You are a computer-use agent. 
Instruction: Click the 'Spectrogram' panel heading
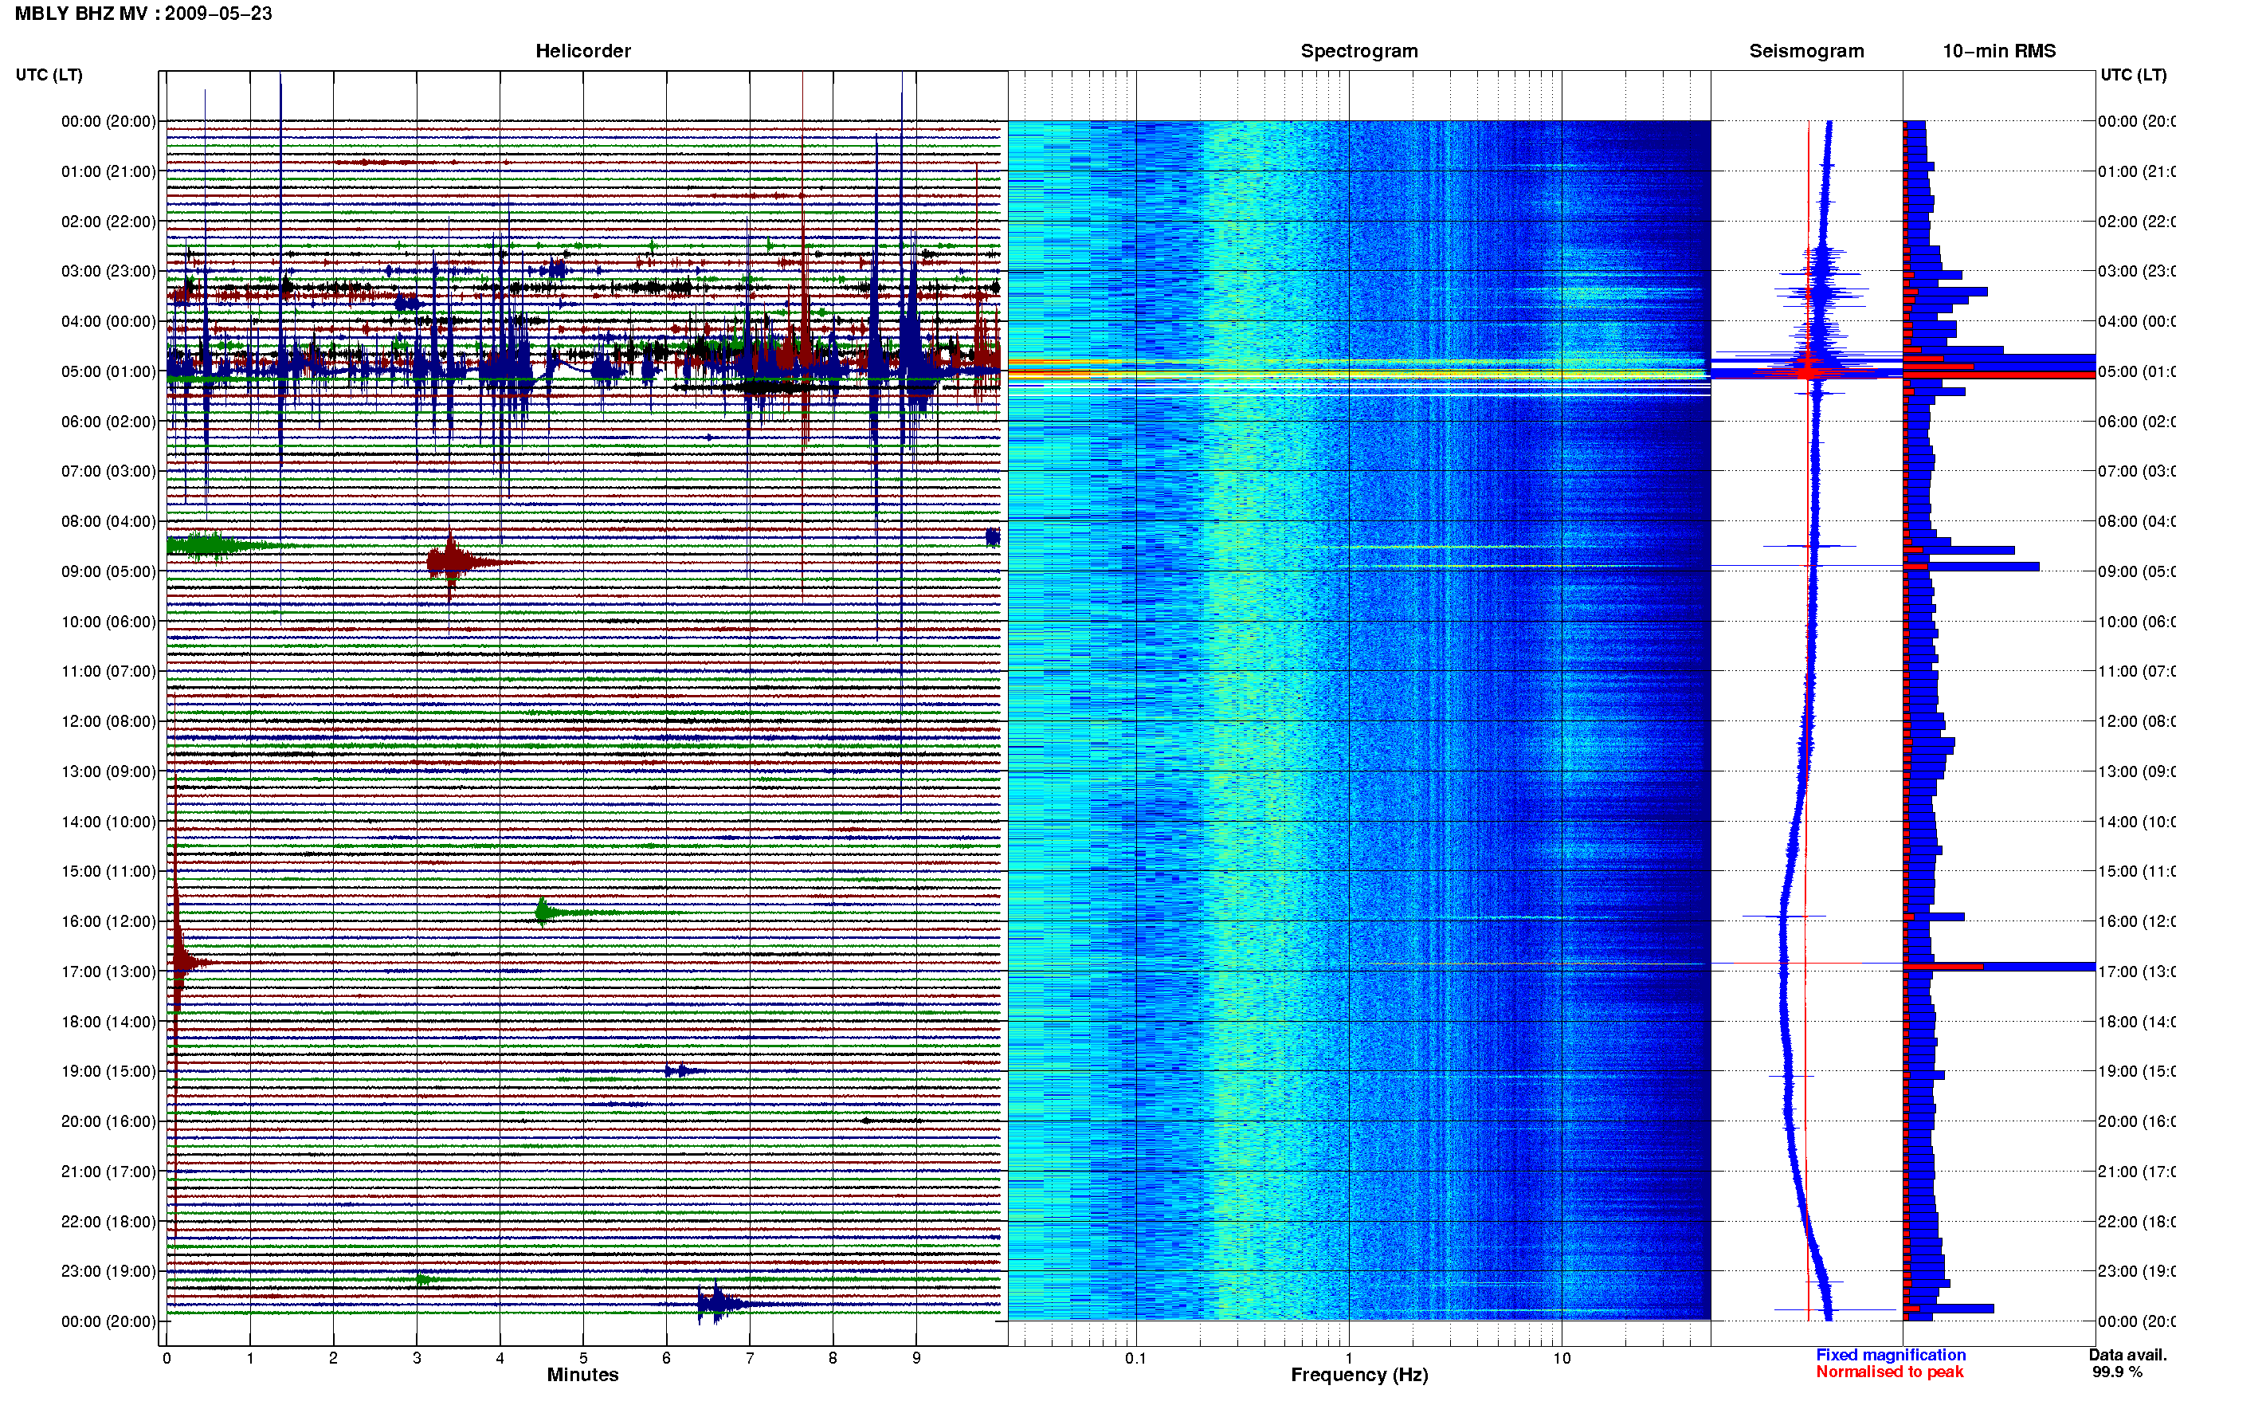coord(1358,52)
